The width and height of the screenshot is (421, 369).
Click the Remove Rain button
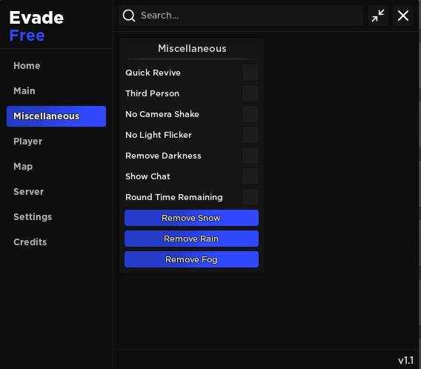click(191, 239)
